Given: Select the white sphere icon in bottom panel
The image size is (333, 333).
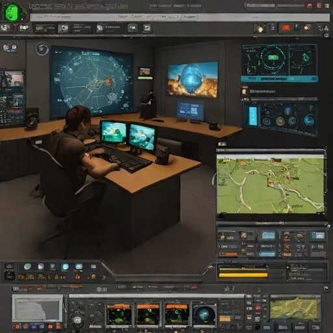Looking at the screenshot, I should coord(27,267).
